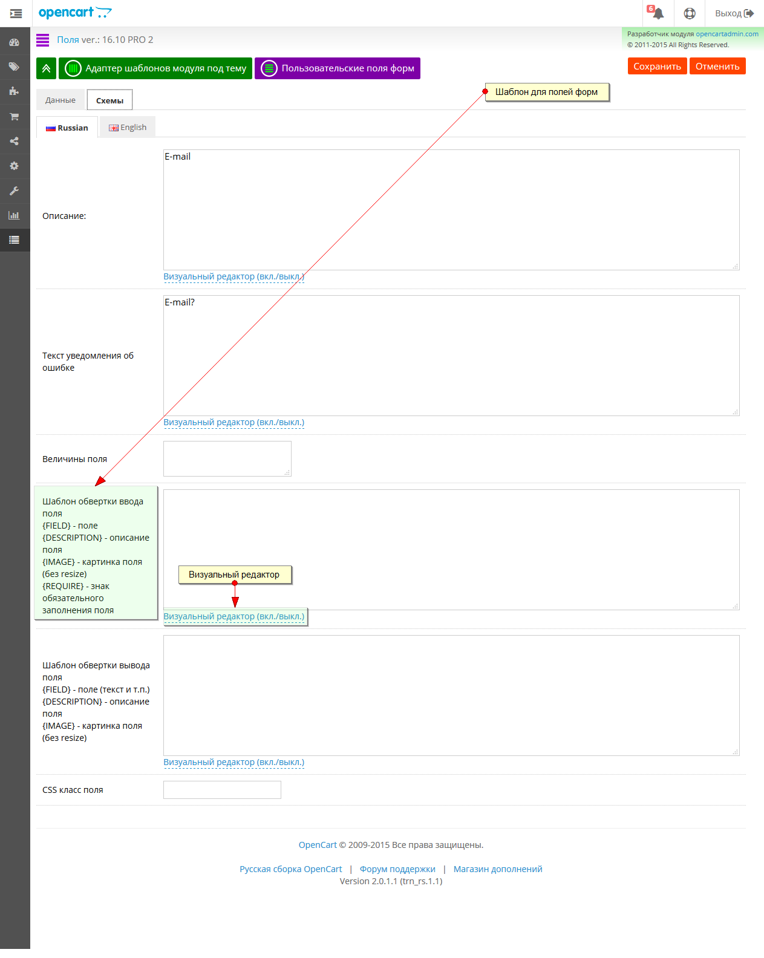Open the tools wrench icon in sidebar
This screenshot has width=764, height=958.
coord(15,191)
